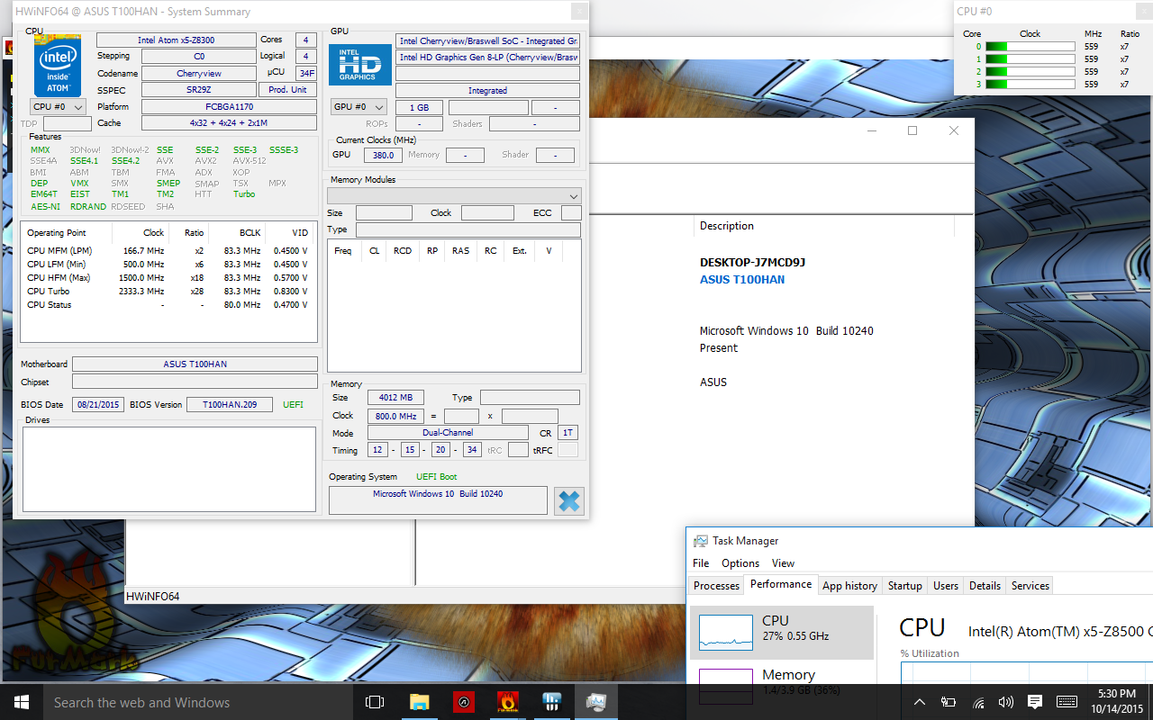1153x720 pixels.
Task: Click Core 3 clock bar in CPU #0 window
Action: click(x=1030, y=84)
